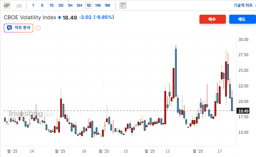Click the CBOE Volatility Index title

click(x=30, y=17)
